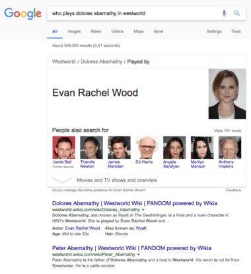The image size is (251, 274).
Task: Click the Anthony Hopkins name link
Action: click(226, 164)
